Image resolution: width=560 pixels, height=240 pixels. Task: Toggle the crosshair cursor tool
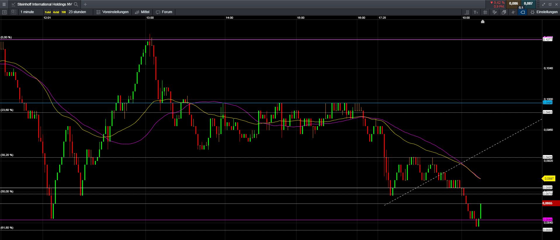pos(513,12)
